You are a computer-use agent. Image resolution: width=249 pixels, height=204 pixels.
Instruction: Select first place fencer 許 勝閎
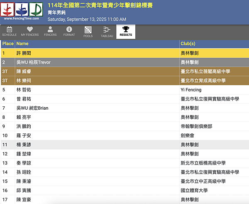pos(24,53)
